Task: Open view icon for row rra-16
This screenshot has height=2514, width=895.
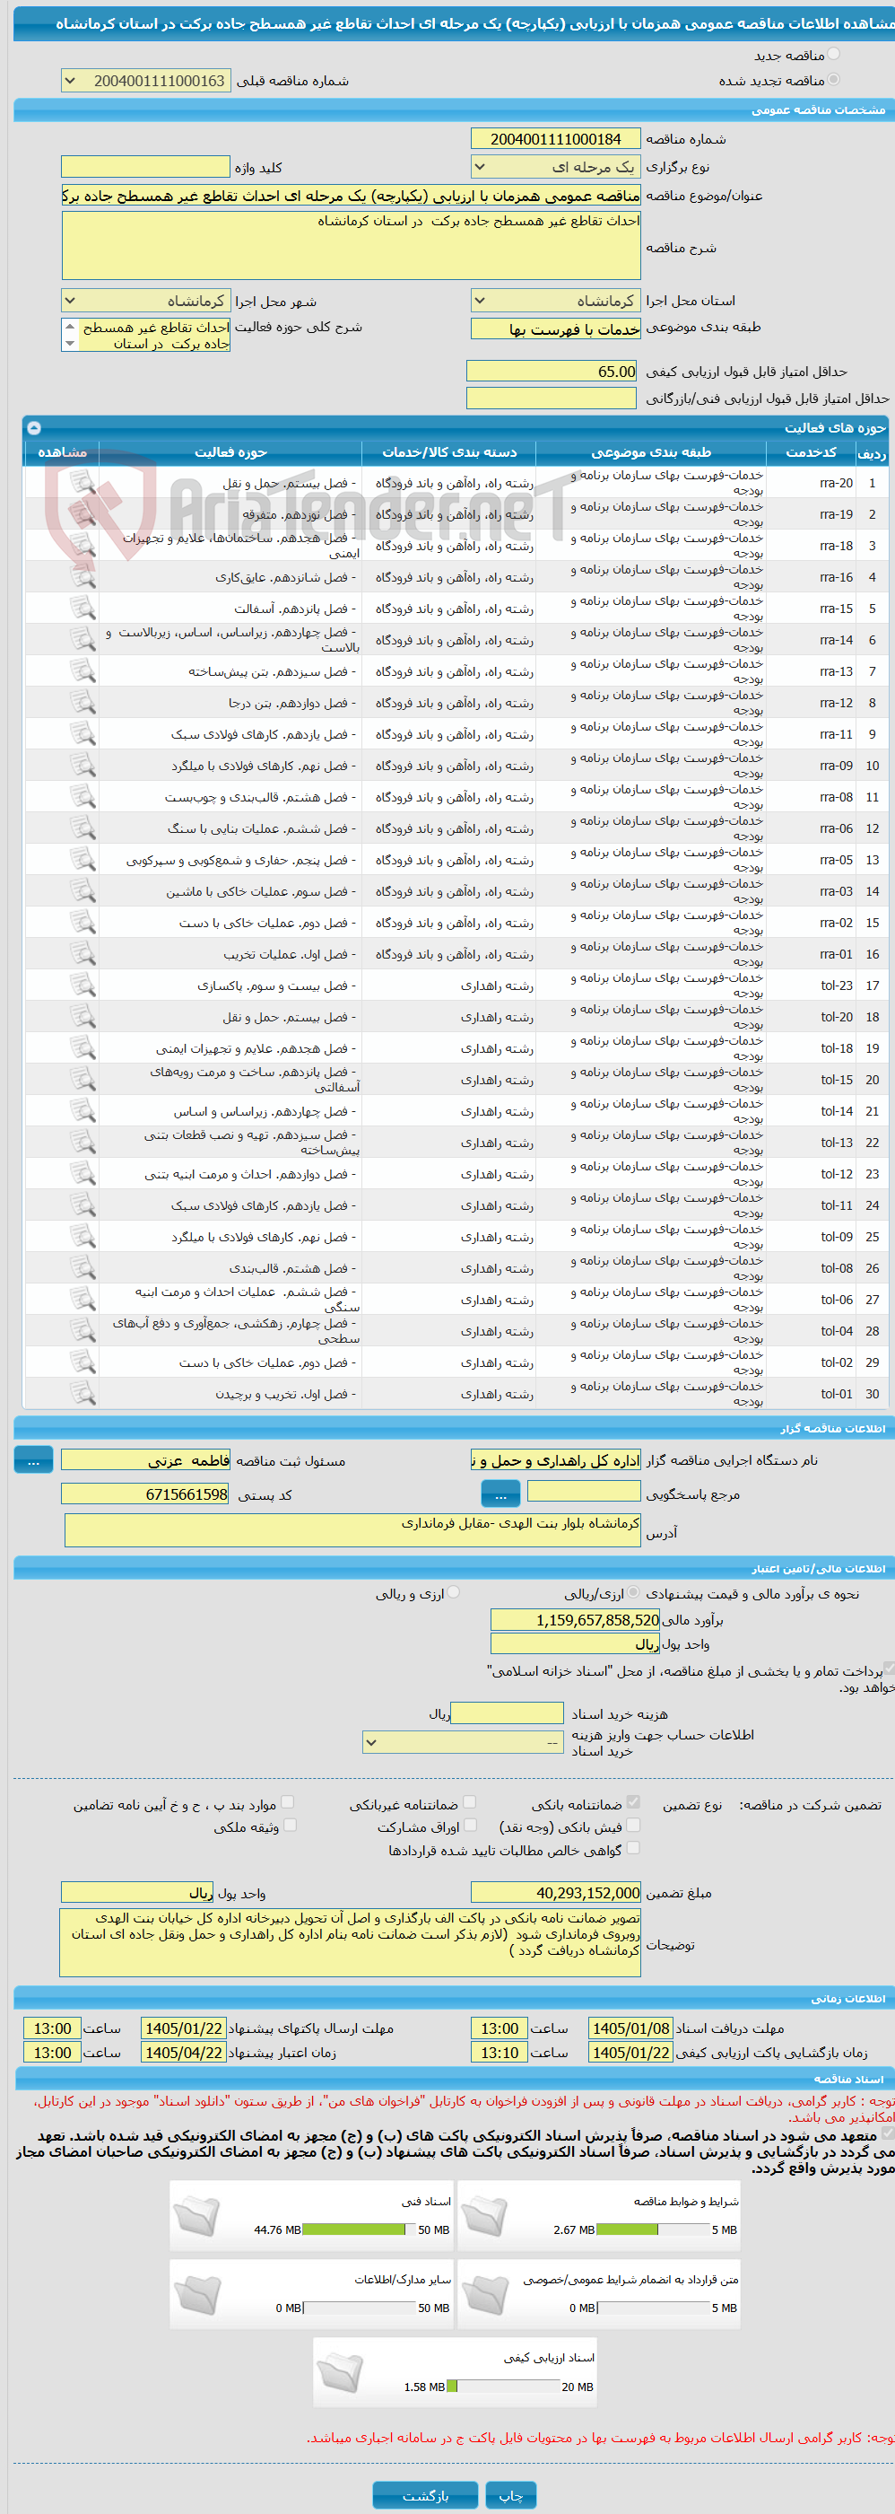Action: (83, 577)
